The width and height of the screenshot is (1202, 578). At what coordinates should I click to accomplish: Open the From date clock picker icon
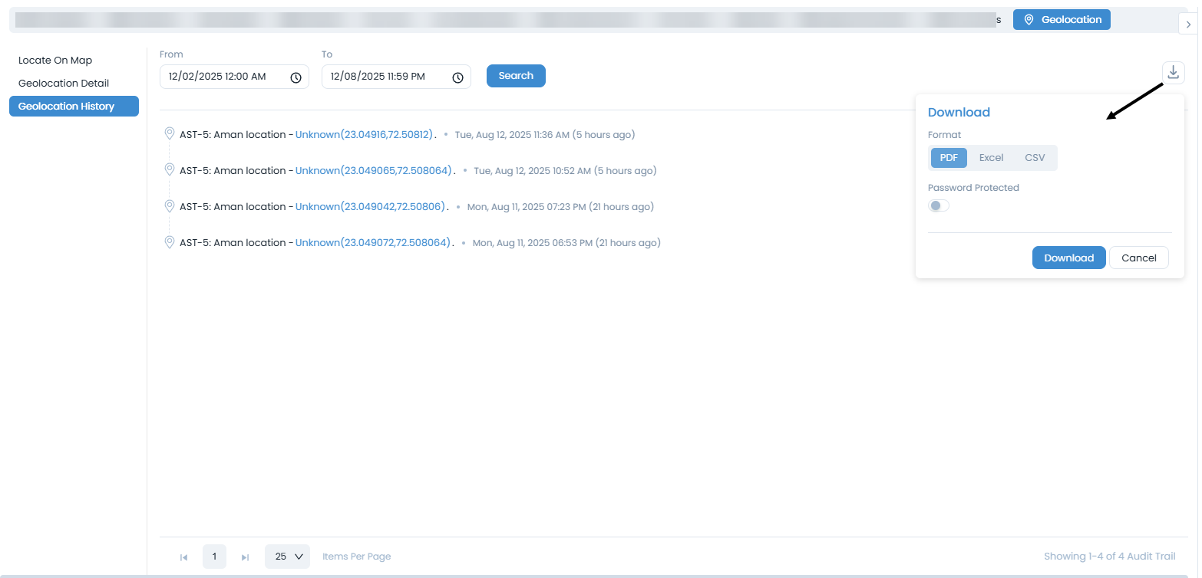tap(296, 77)
